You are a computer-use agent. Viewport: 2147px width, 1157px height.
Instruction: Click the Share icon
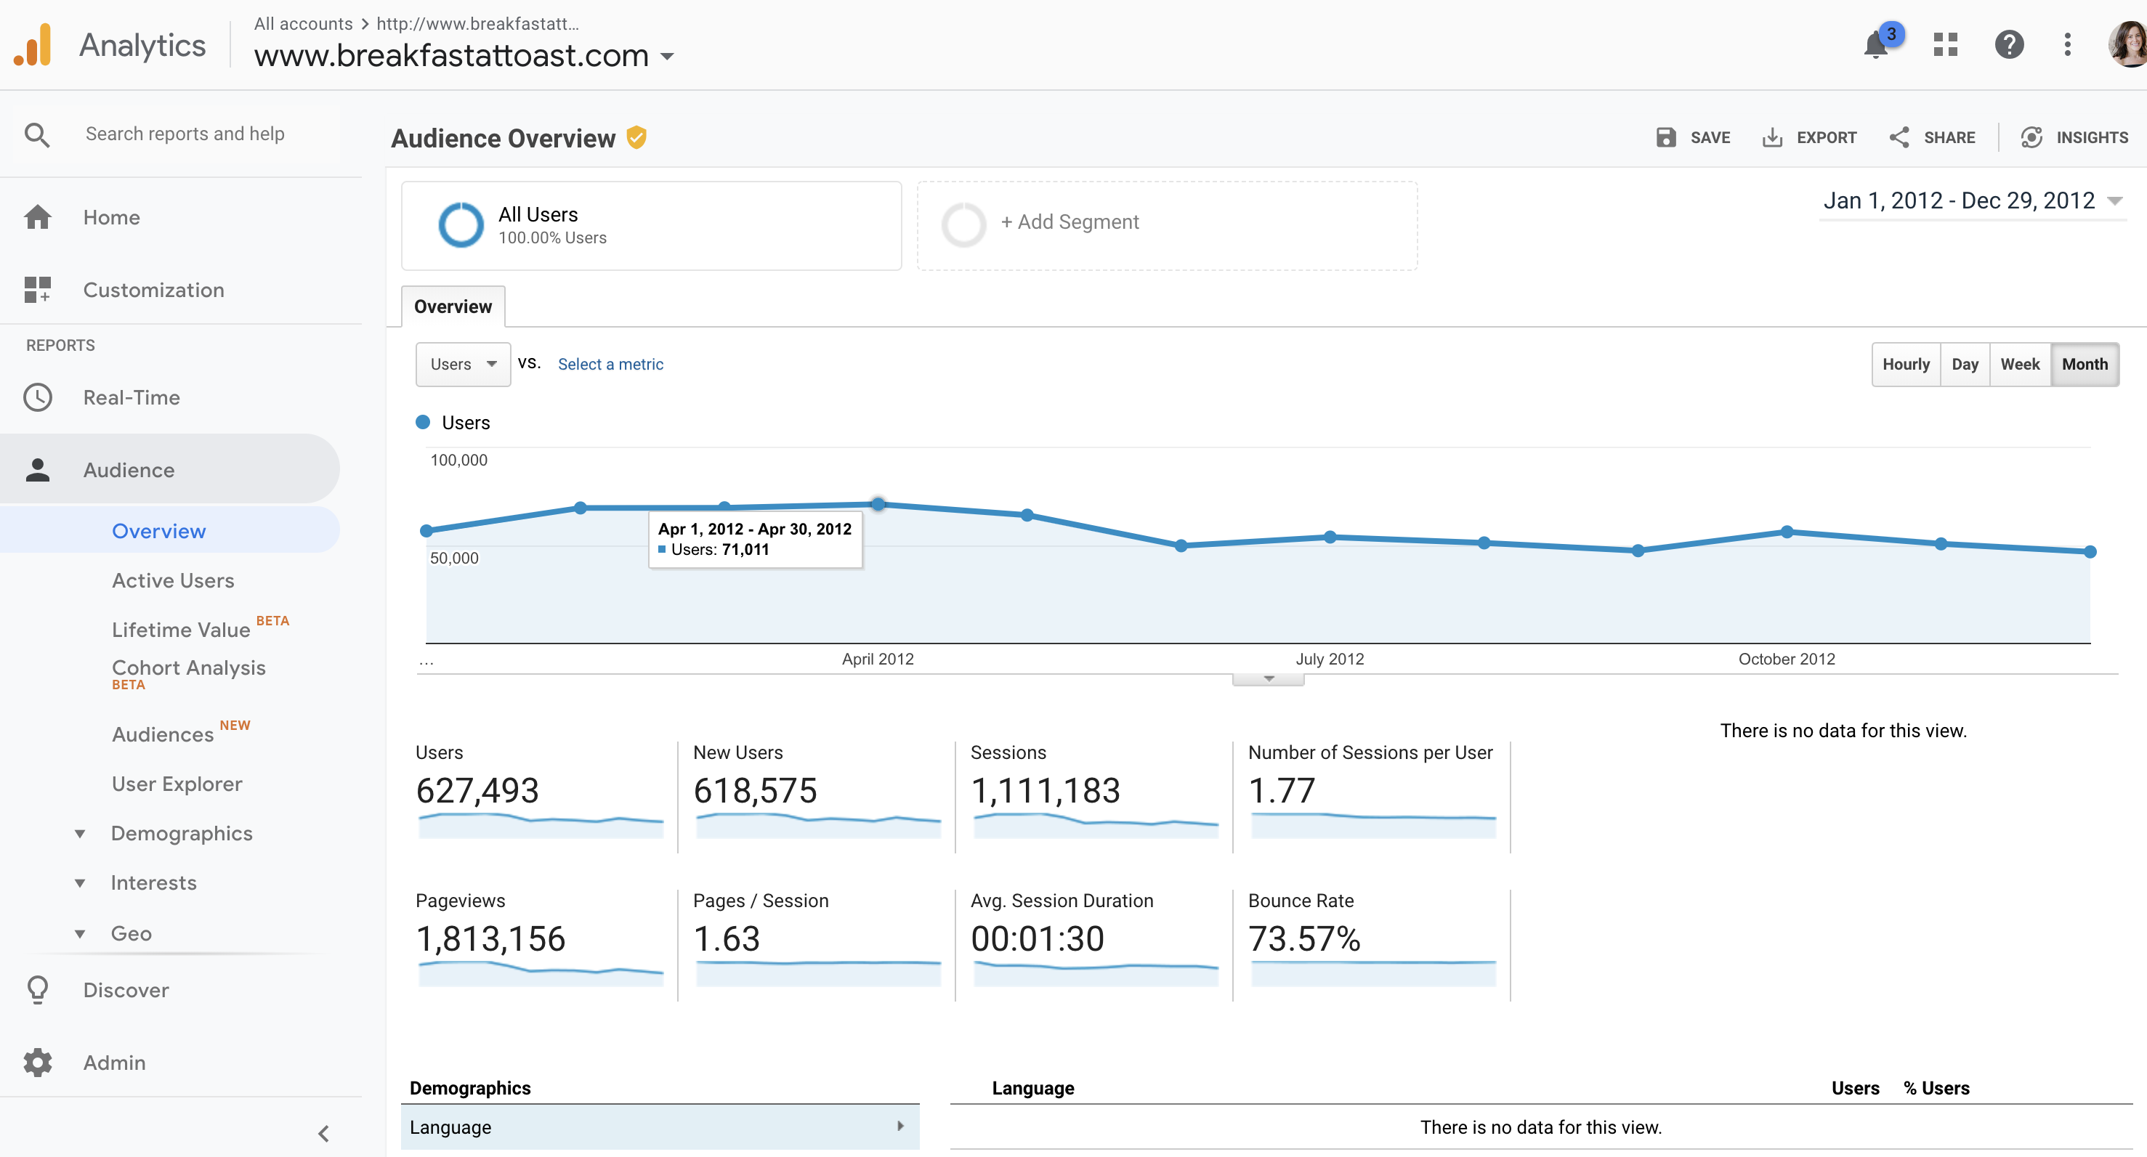1899,137
